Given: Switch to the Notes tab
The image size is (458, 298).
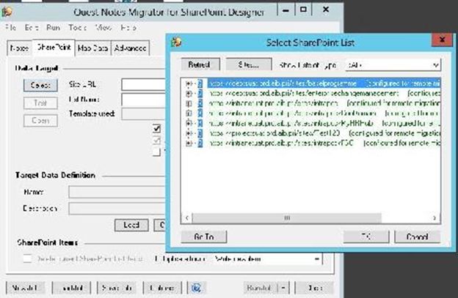Looking at the screenshot, I should 20,48.
